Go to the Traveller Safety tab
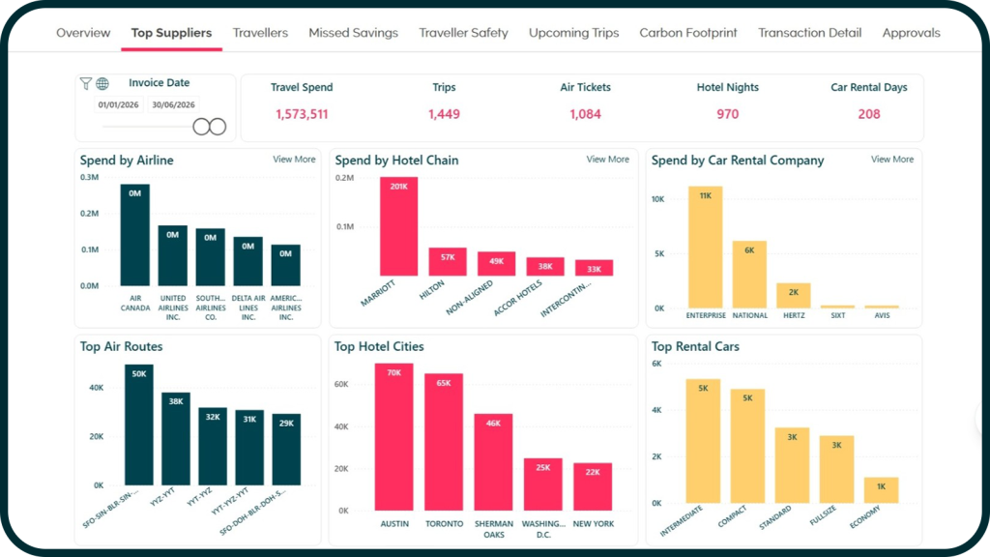Image resolution: width=990 pixels, height=557 pixels. 463,33
